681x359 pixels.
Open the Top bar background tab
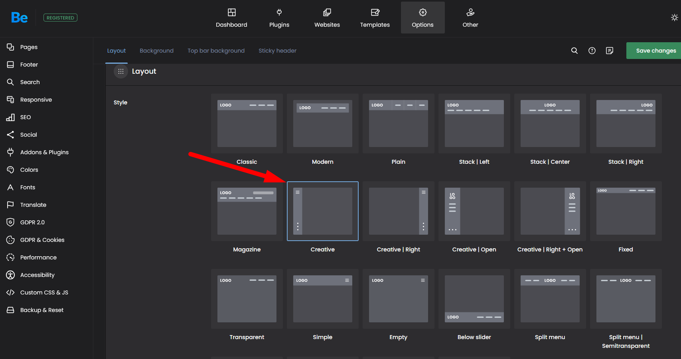(x=216, y=51)
